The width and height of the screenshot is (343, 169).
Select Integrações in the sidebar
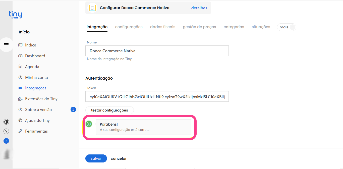36,88
